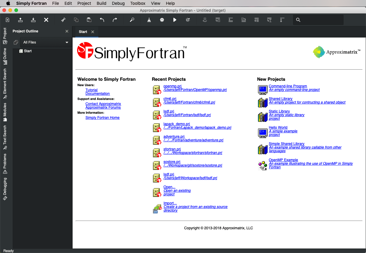Click the Build project gear icon
This screenshot has width=366, height=253.
click(162, 20)
